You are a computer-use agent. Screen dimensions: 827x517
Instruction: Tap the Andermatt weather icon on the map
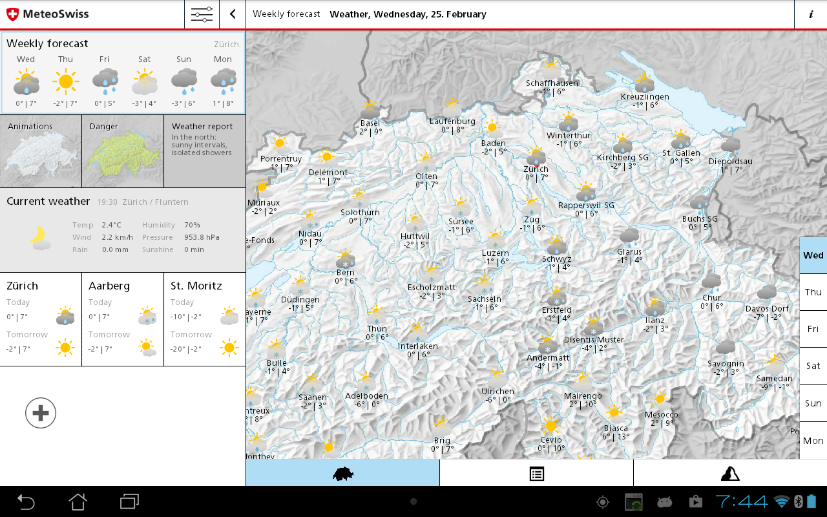coord(548,344)
